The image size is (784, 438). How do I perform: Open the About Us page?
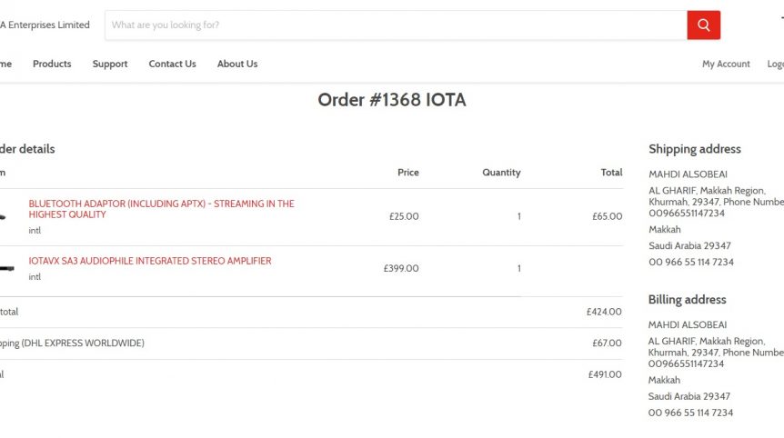tap(237, 64)
